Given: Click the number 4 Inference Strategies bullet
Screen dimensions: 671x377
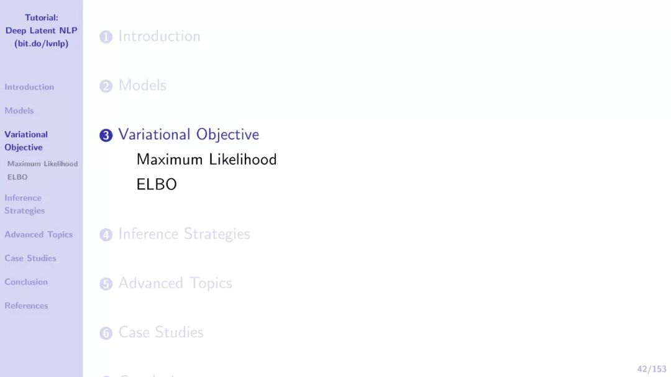Looking at the screenshot, I should tap(106, 235).
